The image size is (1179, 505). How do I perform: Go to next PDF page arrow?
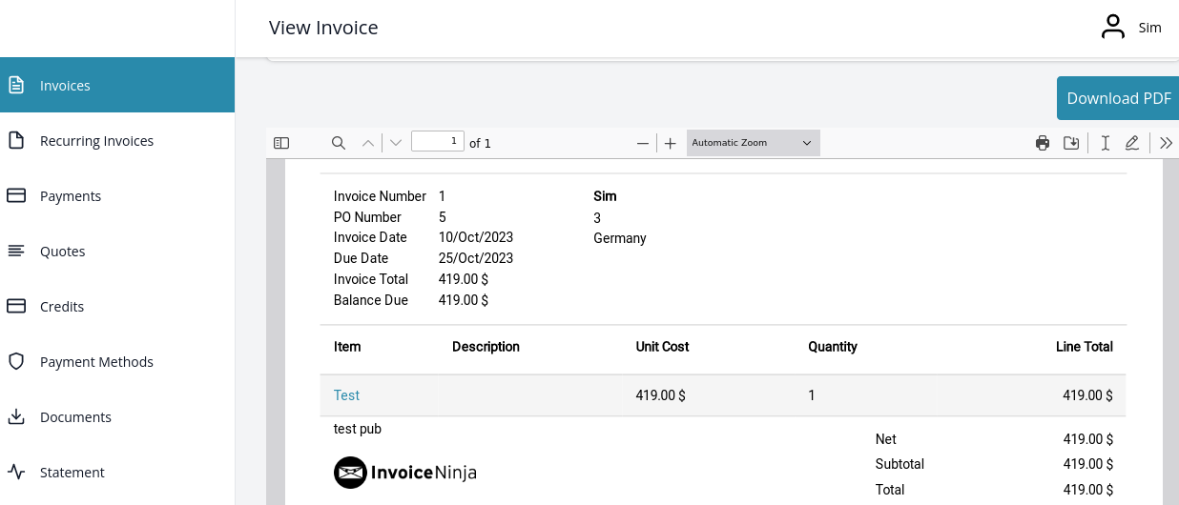pos(396,143)
